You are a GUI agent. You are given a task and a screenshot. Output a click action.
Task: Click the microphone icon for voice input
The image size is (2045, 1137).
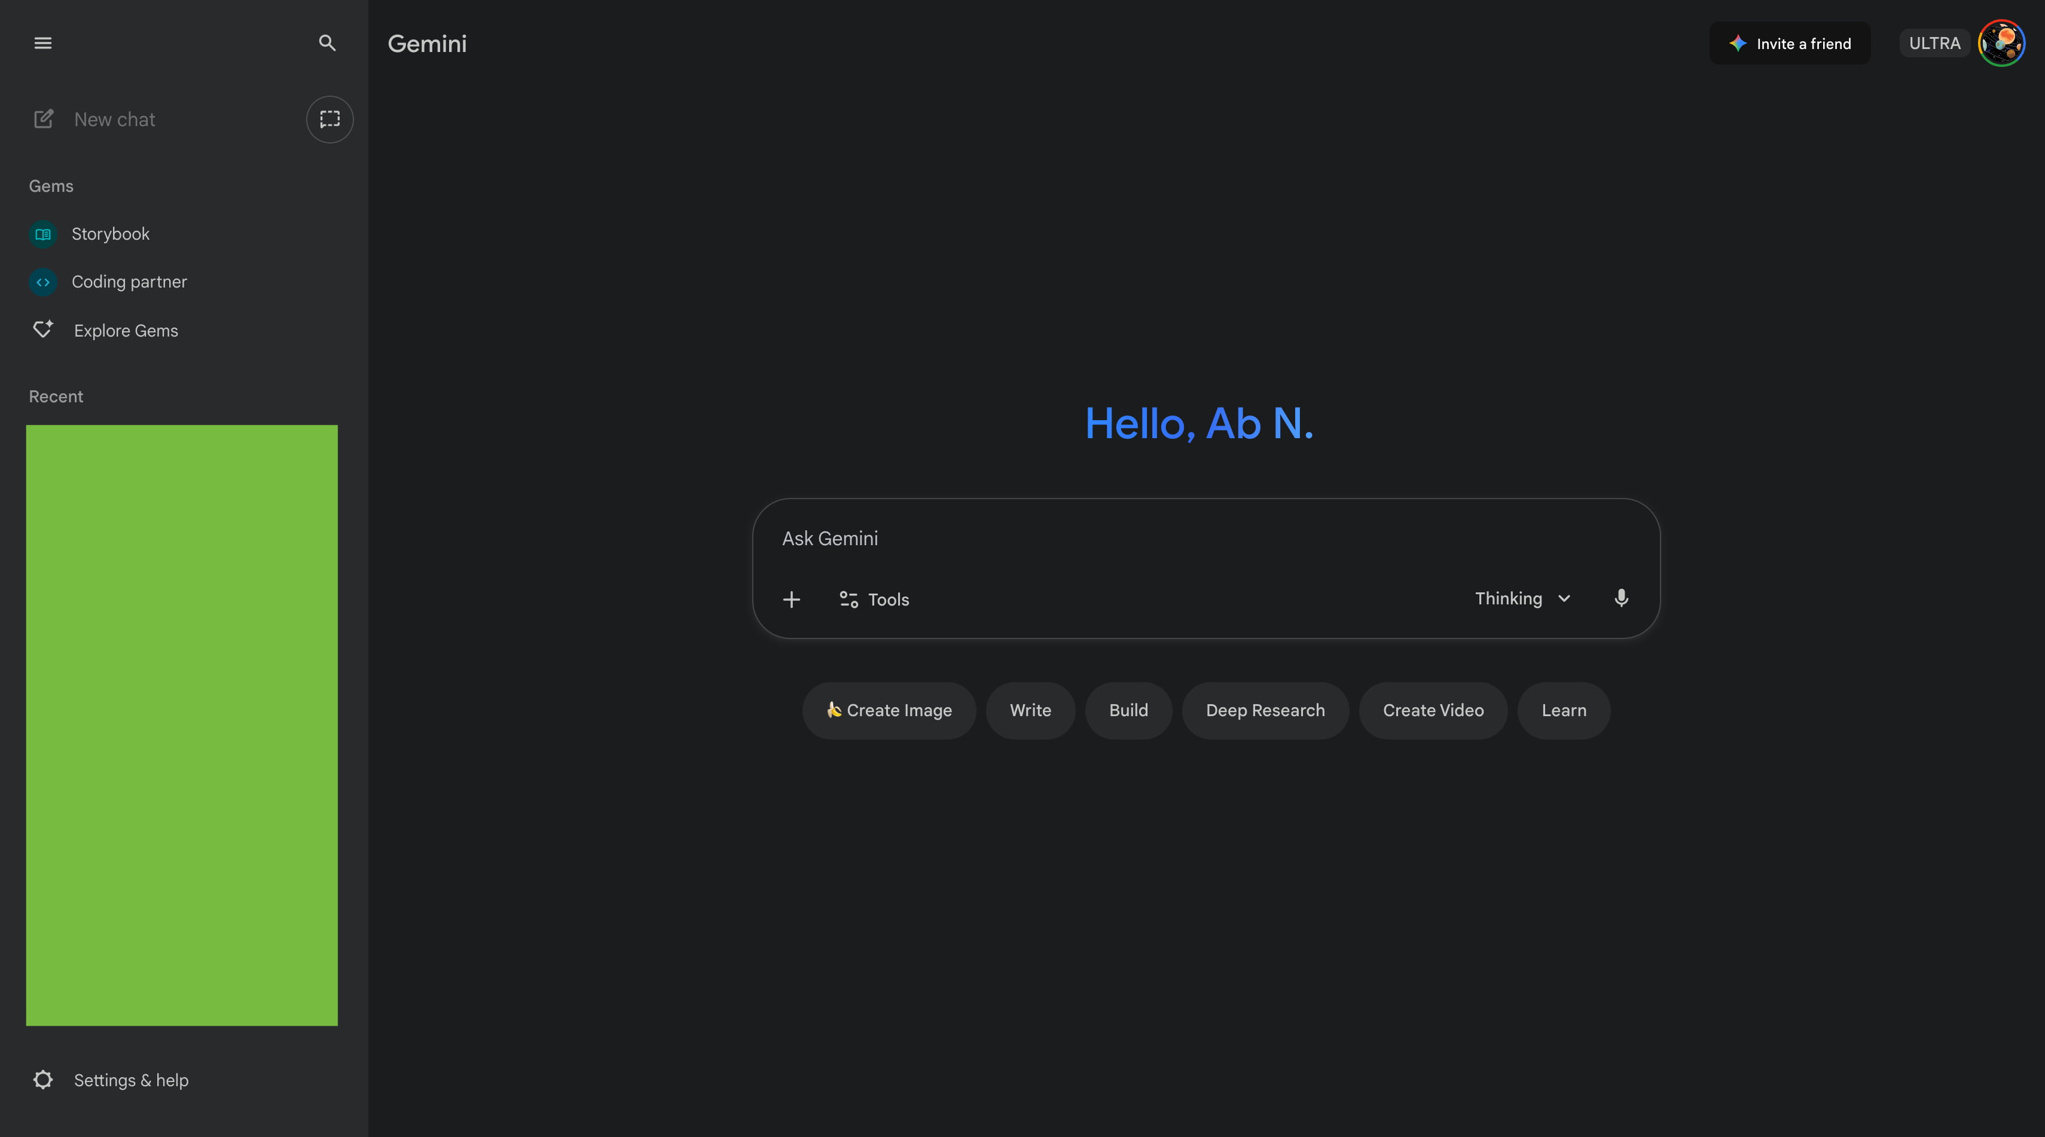[1621, 599]
